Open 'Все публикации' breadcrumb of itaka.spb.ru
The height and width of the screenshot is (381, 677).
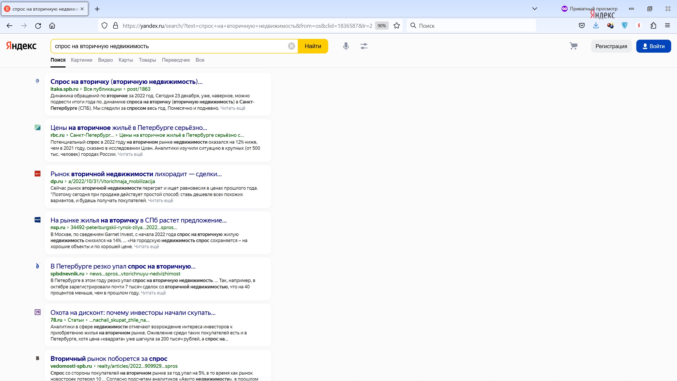pos(103,89)
